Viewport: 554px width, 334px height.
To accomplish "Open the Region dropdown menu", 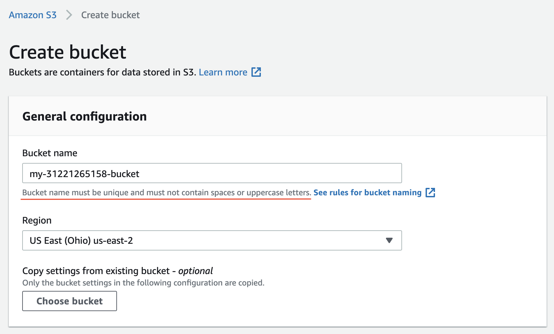I will 212,240.
